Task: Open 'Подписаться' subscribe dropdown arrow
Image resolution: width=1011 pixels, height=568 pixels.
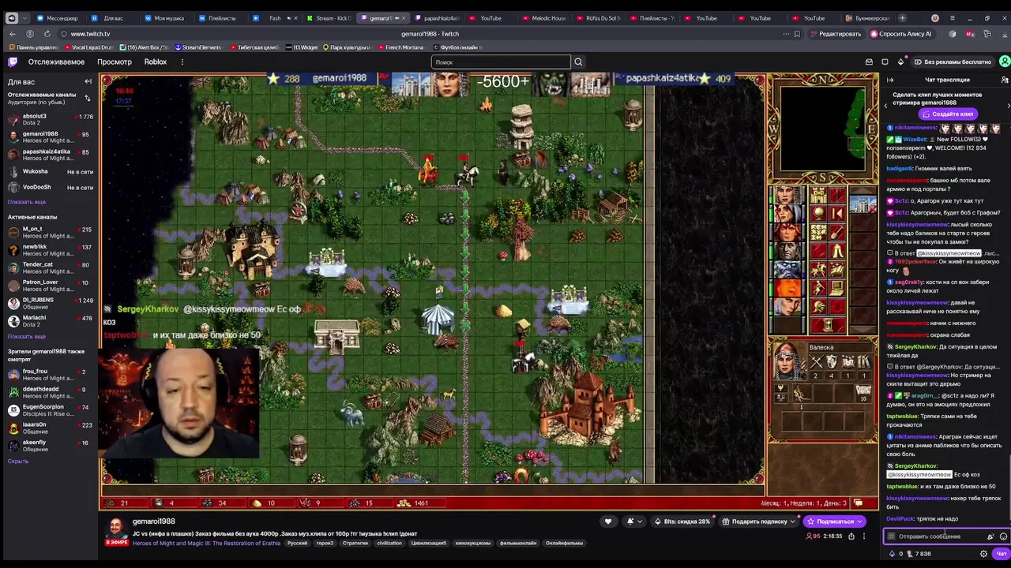Action: pos(859,521)
